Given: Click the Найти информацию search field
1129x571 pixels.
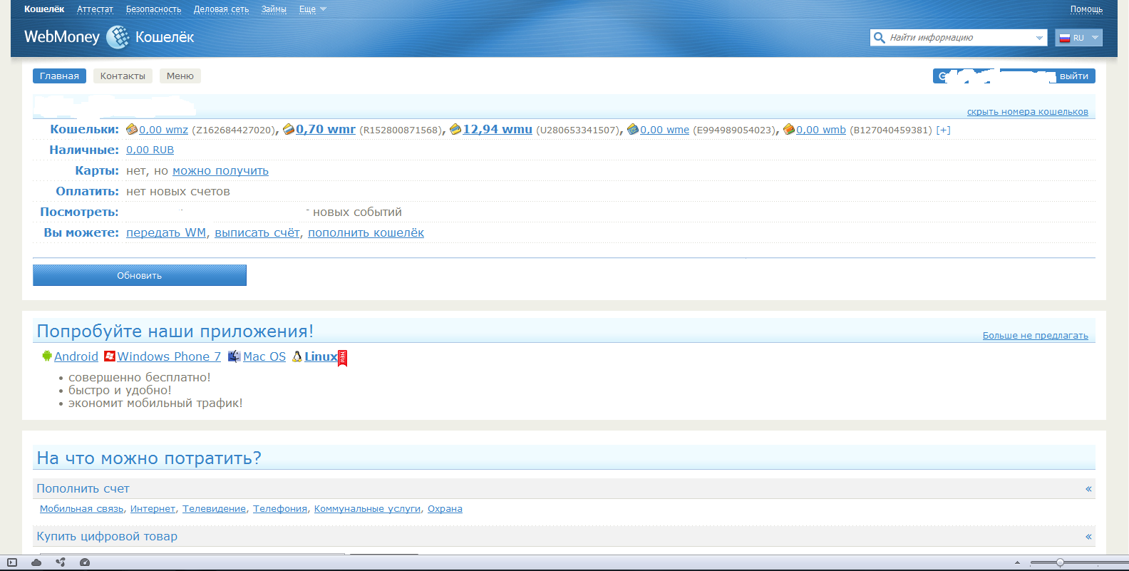Looking at the screenshot, I should pos(959,38).
